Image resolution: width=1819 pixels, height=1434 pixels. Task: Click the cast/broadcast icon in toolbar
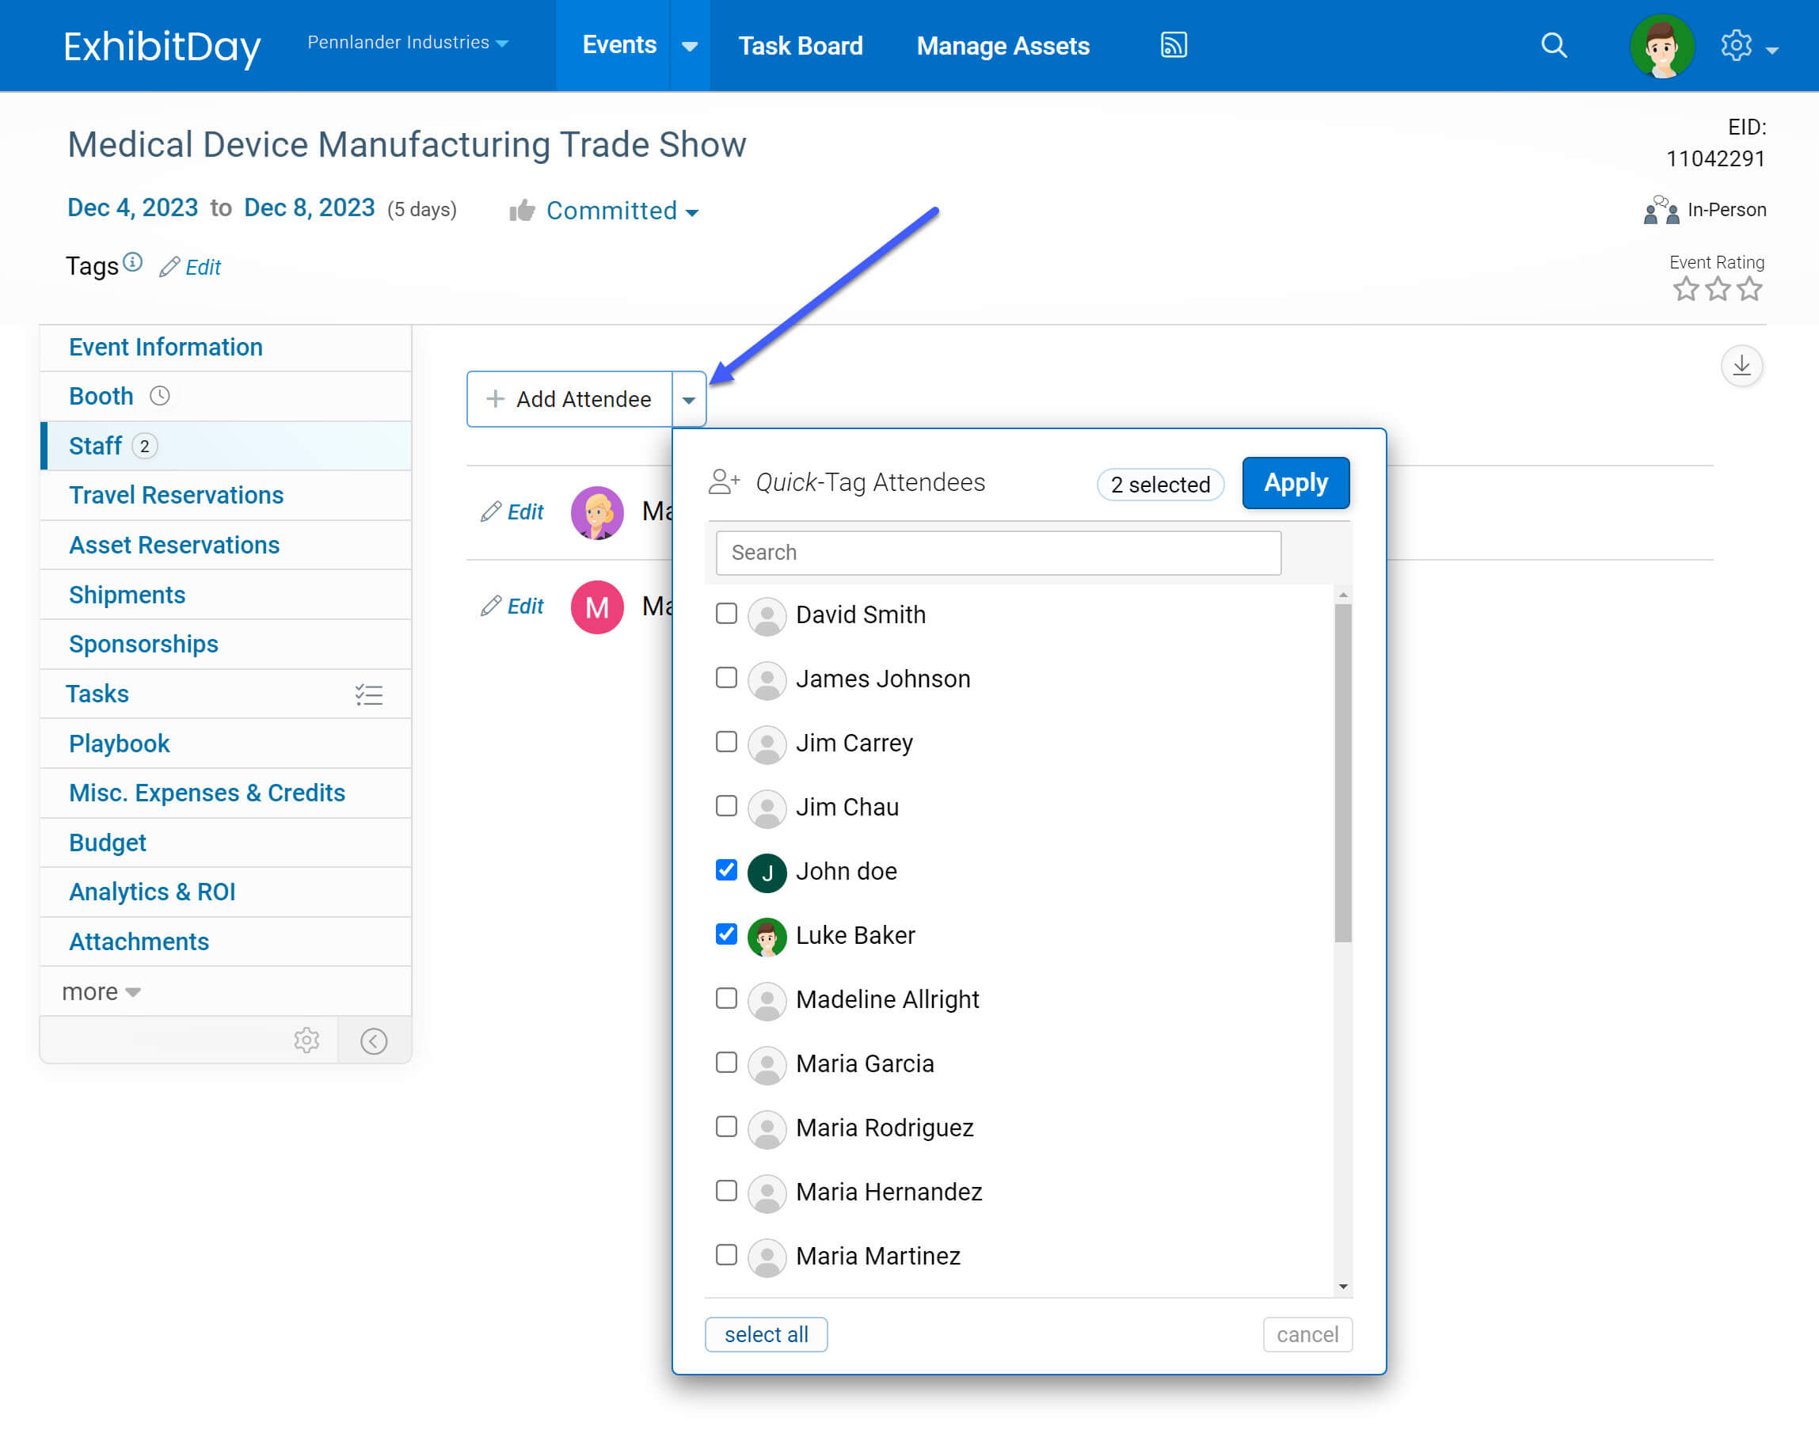pyautogui.click(x=1175, y=44)
